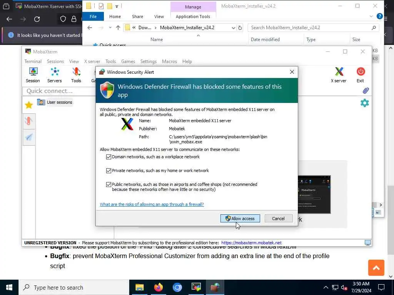Close the Windows Security Alert dialog

[292, 72]
